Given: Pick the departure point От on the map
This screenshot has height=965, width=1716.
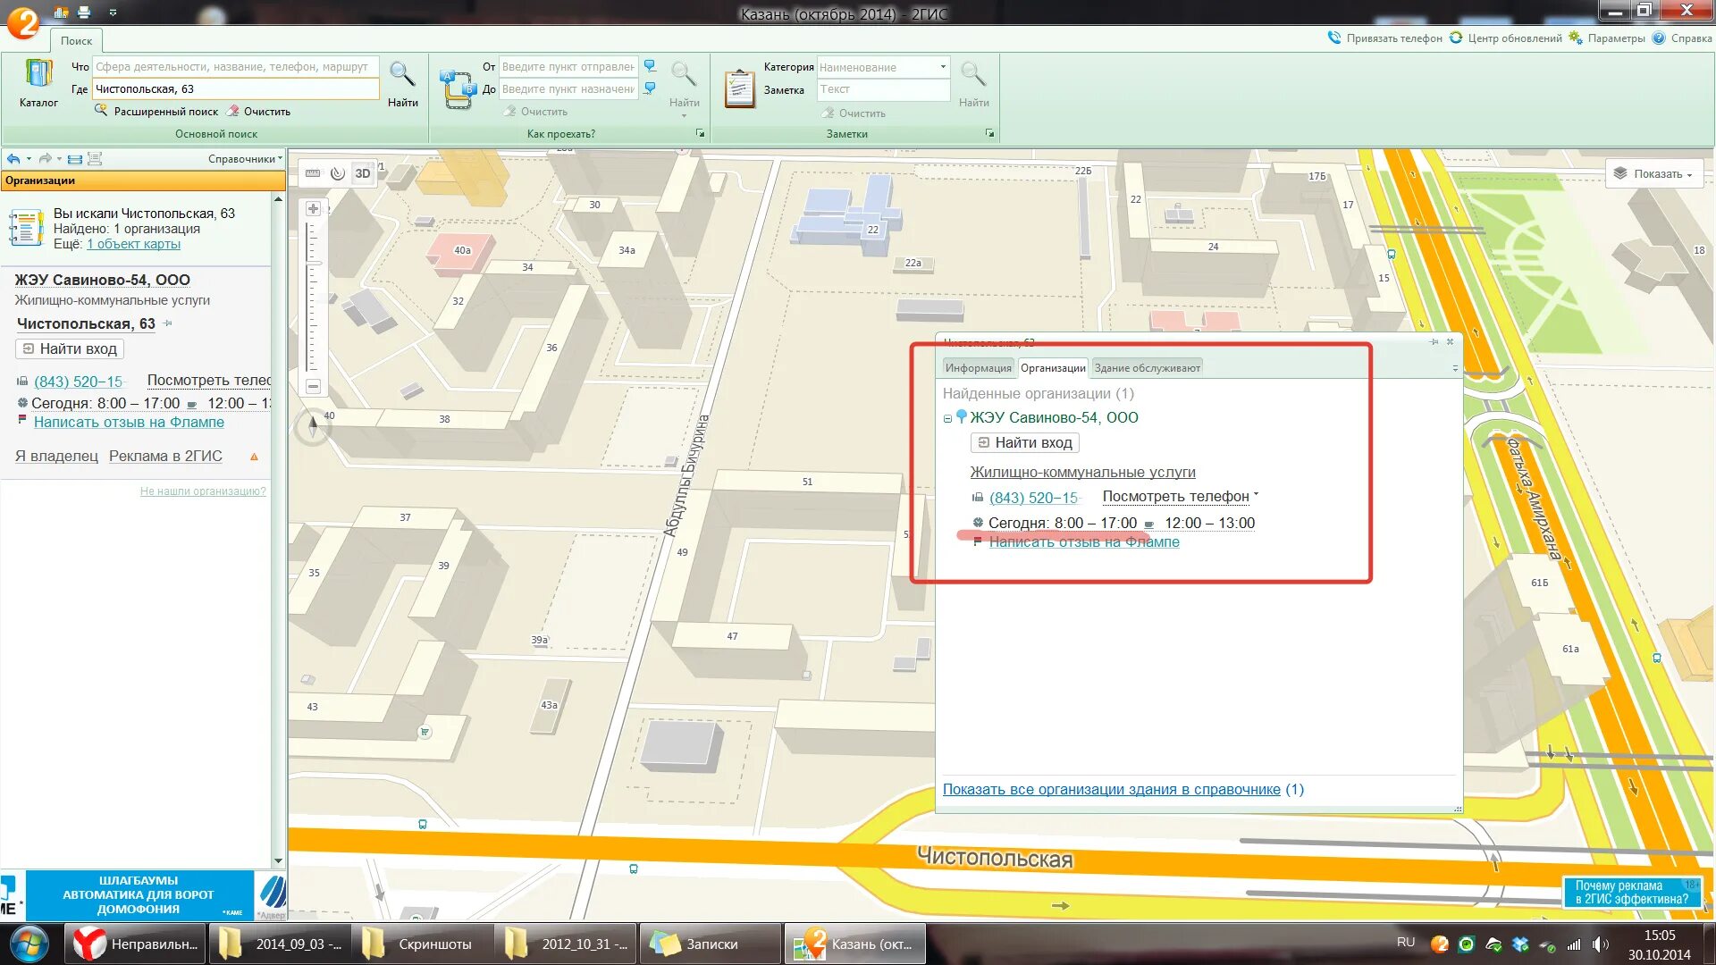Looking at the screenshot, I should [650, 66].
